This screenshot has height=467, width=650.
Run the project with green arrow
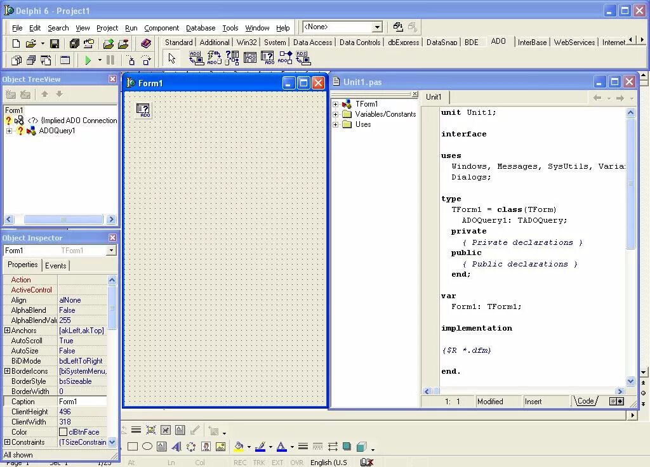click(88, 60)
